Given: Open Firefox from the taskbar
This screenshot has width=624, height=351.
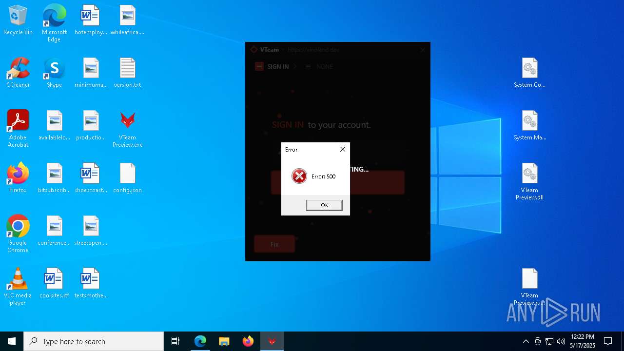Looking at the screenshot, I should point(248,341).
